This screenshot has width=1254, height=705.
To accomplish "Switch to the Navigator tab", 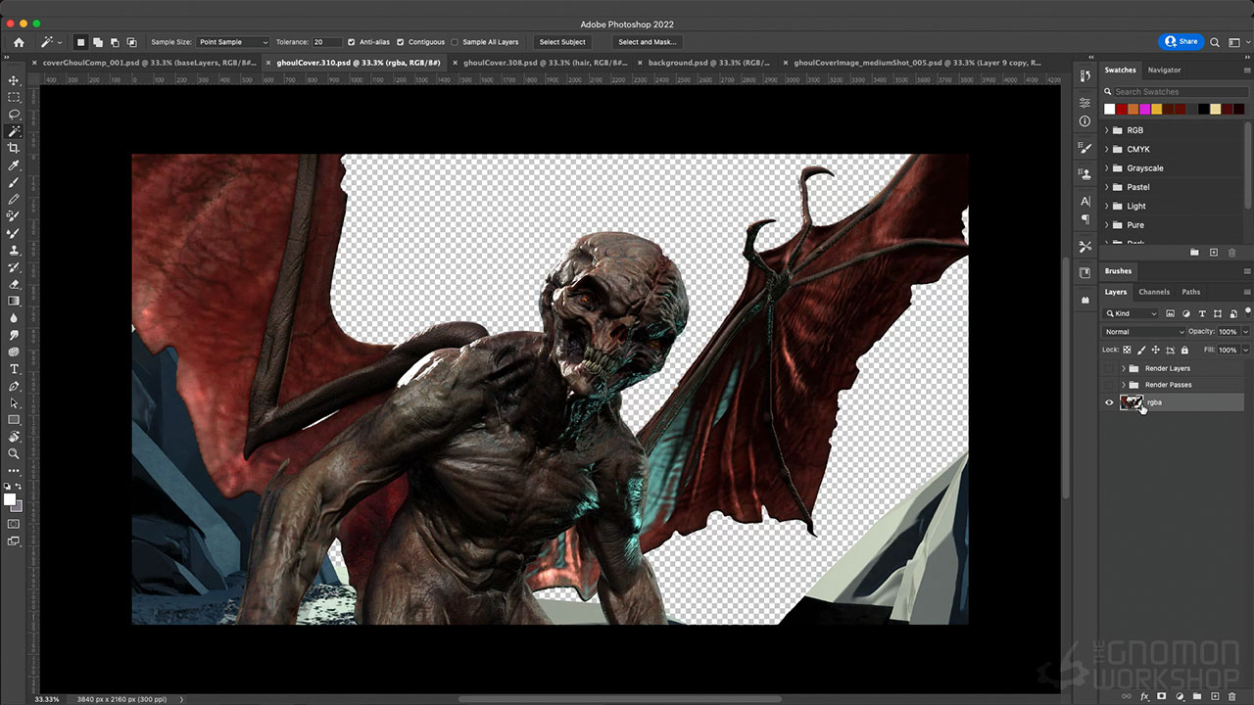I will (1164, 70).
